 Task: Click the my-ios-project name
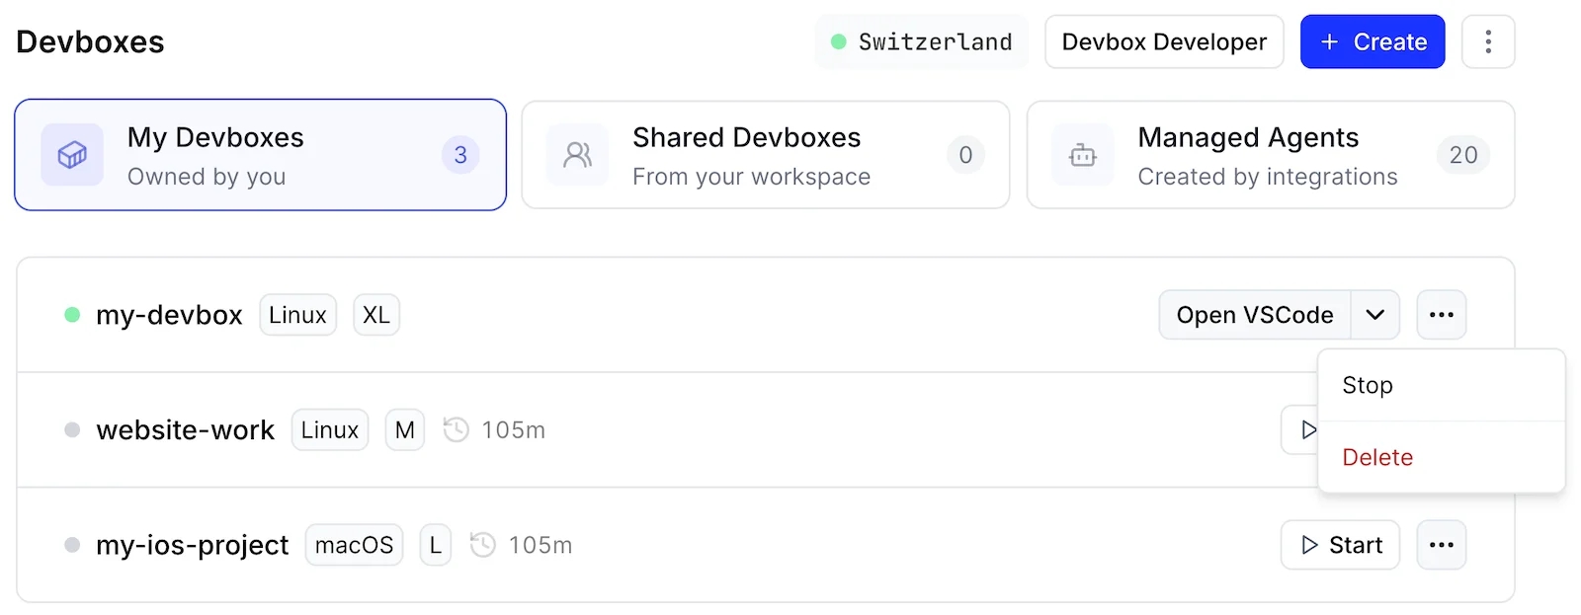pos(192,545)
